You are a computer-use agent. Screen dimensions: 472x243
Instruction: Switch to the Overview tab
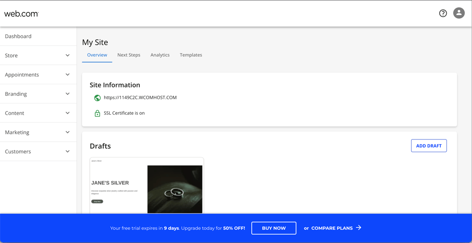pyautogui.click(x=97, y=55)
